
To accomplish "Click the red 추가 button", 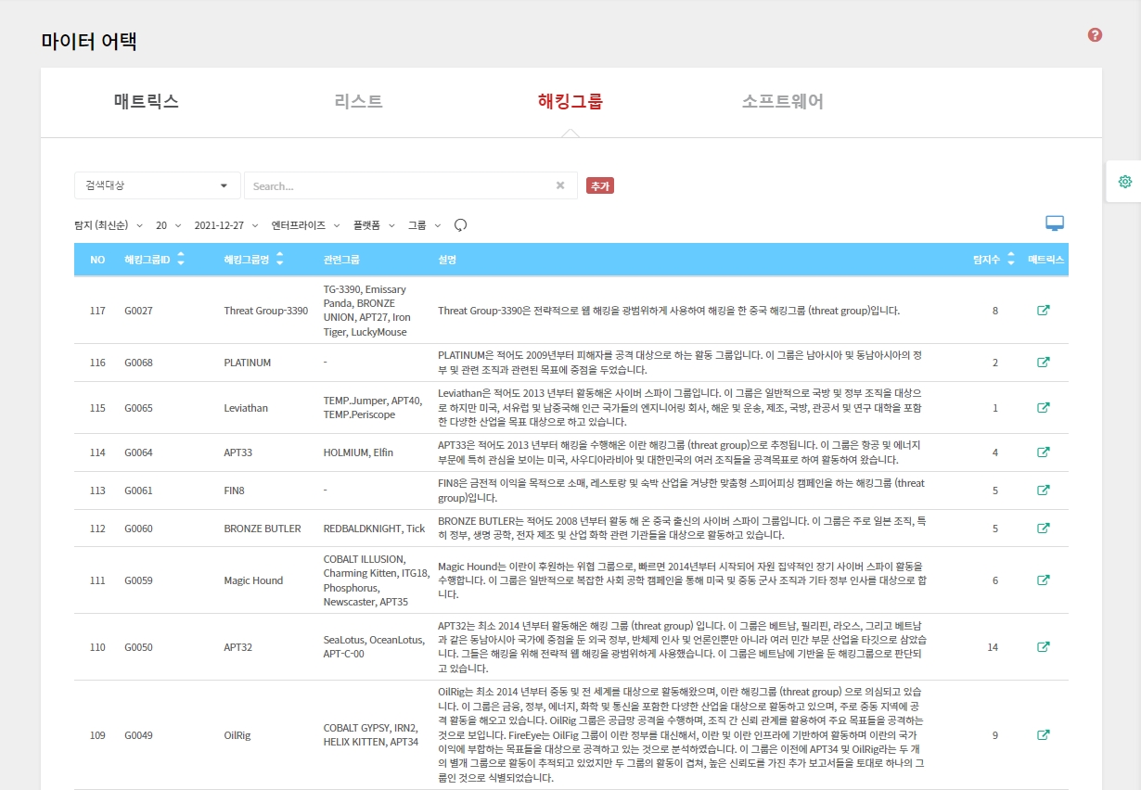I will (x=600, y=186).
